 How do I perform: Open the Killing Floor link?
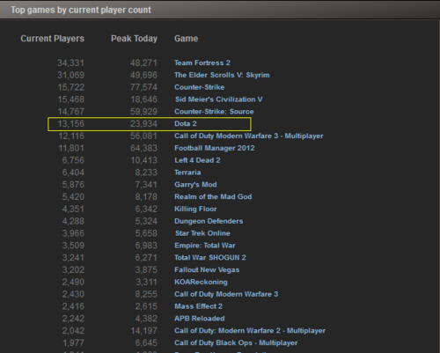195,209
